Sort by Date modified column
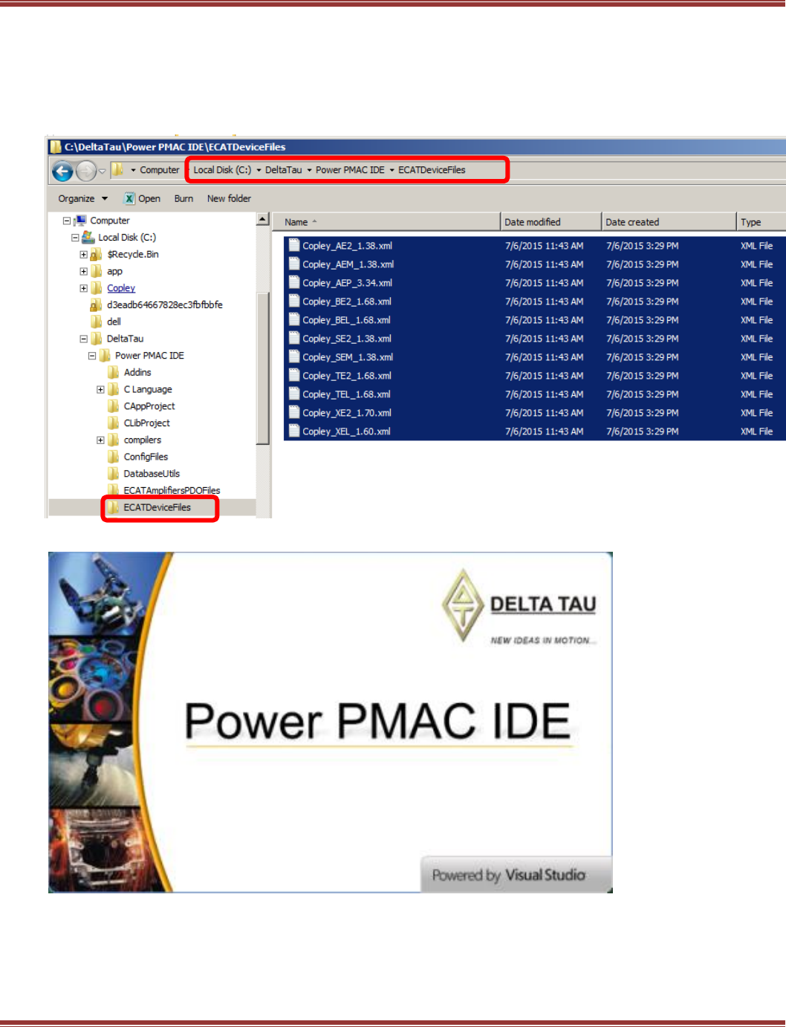Image resolution: width=786 pixels, height=1027 pixels. coord(550,222)
